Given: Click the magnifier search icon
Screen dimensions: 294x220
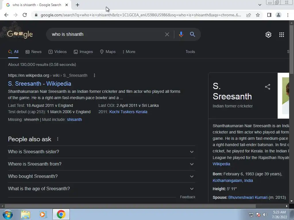Looking at the screenshot, I should tap(192, 34).
